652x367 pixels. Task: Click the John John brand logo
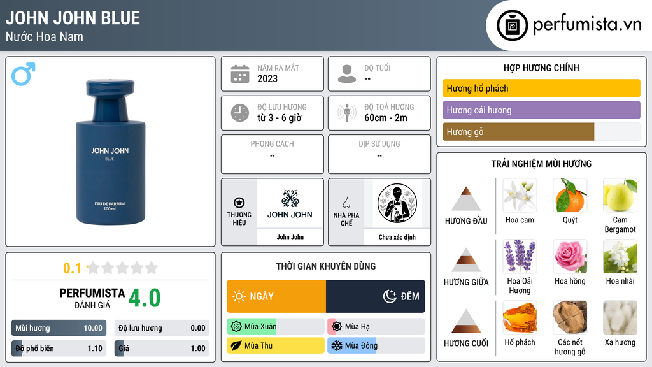(x=290, y=204)
